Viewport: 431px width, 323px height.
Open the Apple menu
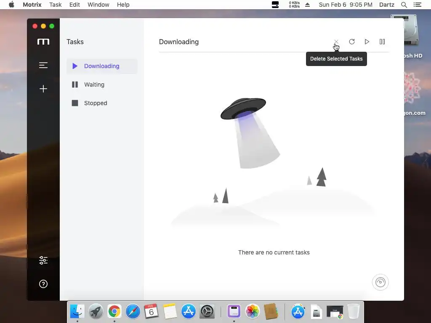click(11, 5)
